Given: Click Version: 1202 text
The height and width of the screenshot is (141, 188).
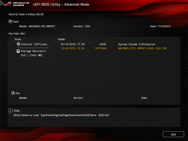Looking at the screenshot, I should click(82, 26).
